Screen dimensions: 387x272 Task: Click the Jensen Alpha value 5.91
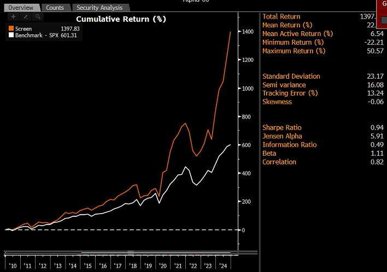click(377, 136)
